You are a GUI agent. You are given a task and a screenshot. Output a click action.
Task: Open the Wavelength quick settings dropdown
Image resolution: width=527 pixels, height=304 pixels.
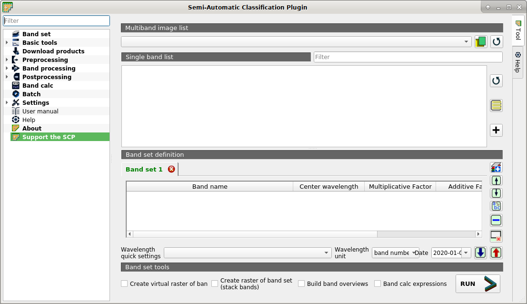click(248, 253)
